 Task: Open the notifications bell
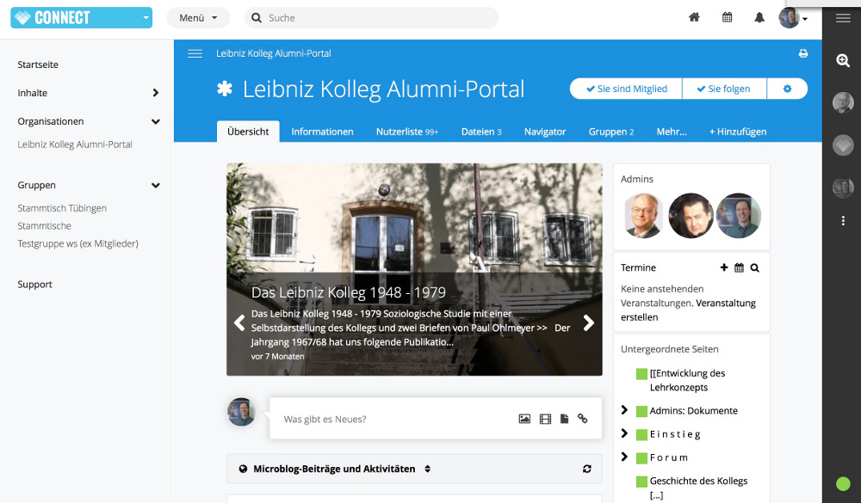759,17
